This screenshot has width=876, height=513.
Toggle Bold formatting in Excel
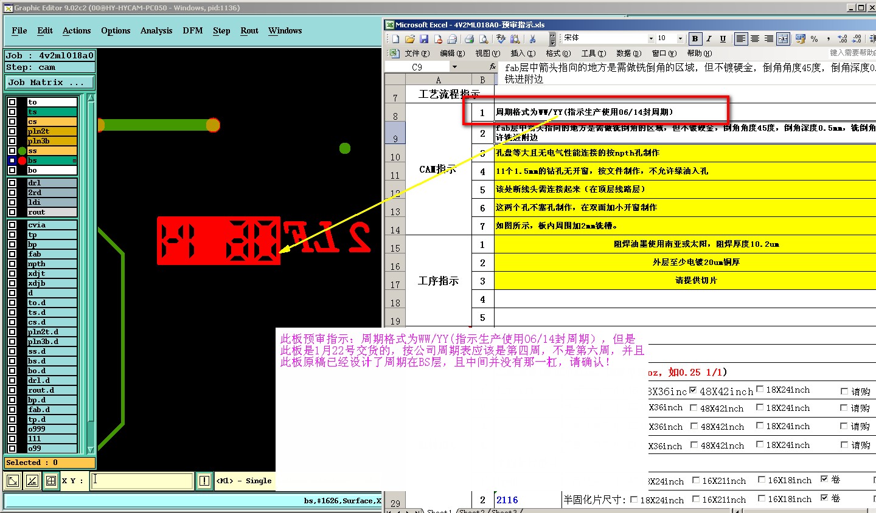click(695, 39)
